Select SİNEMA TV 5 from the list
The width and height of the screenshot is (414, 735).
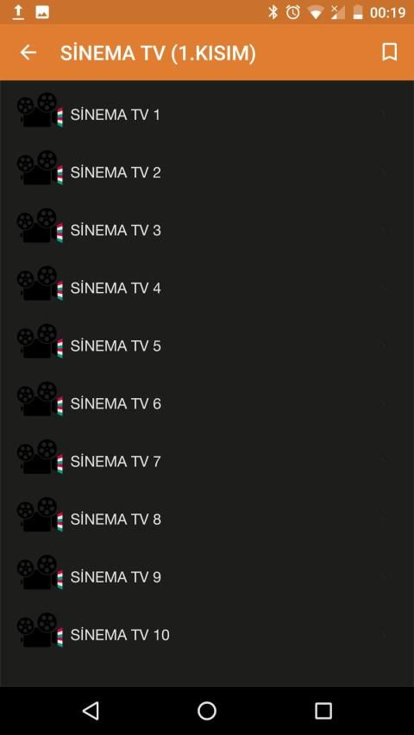(x=207, y=346)
